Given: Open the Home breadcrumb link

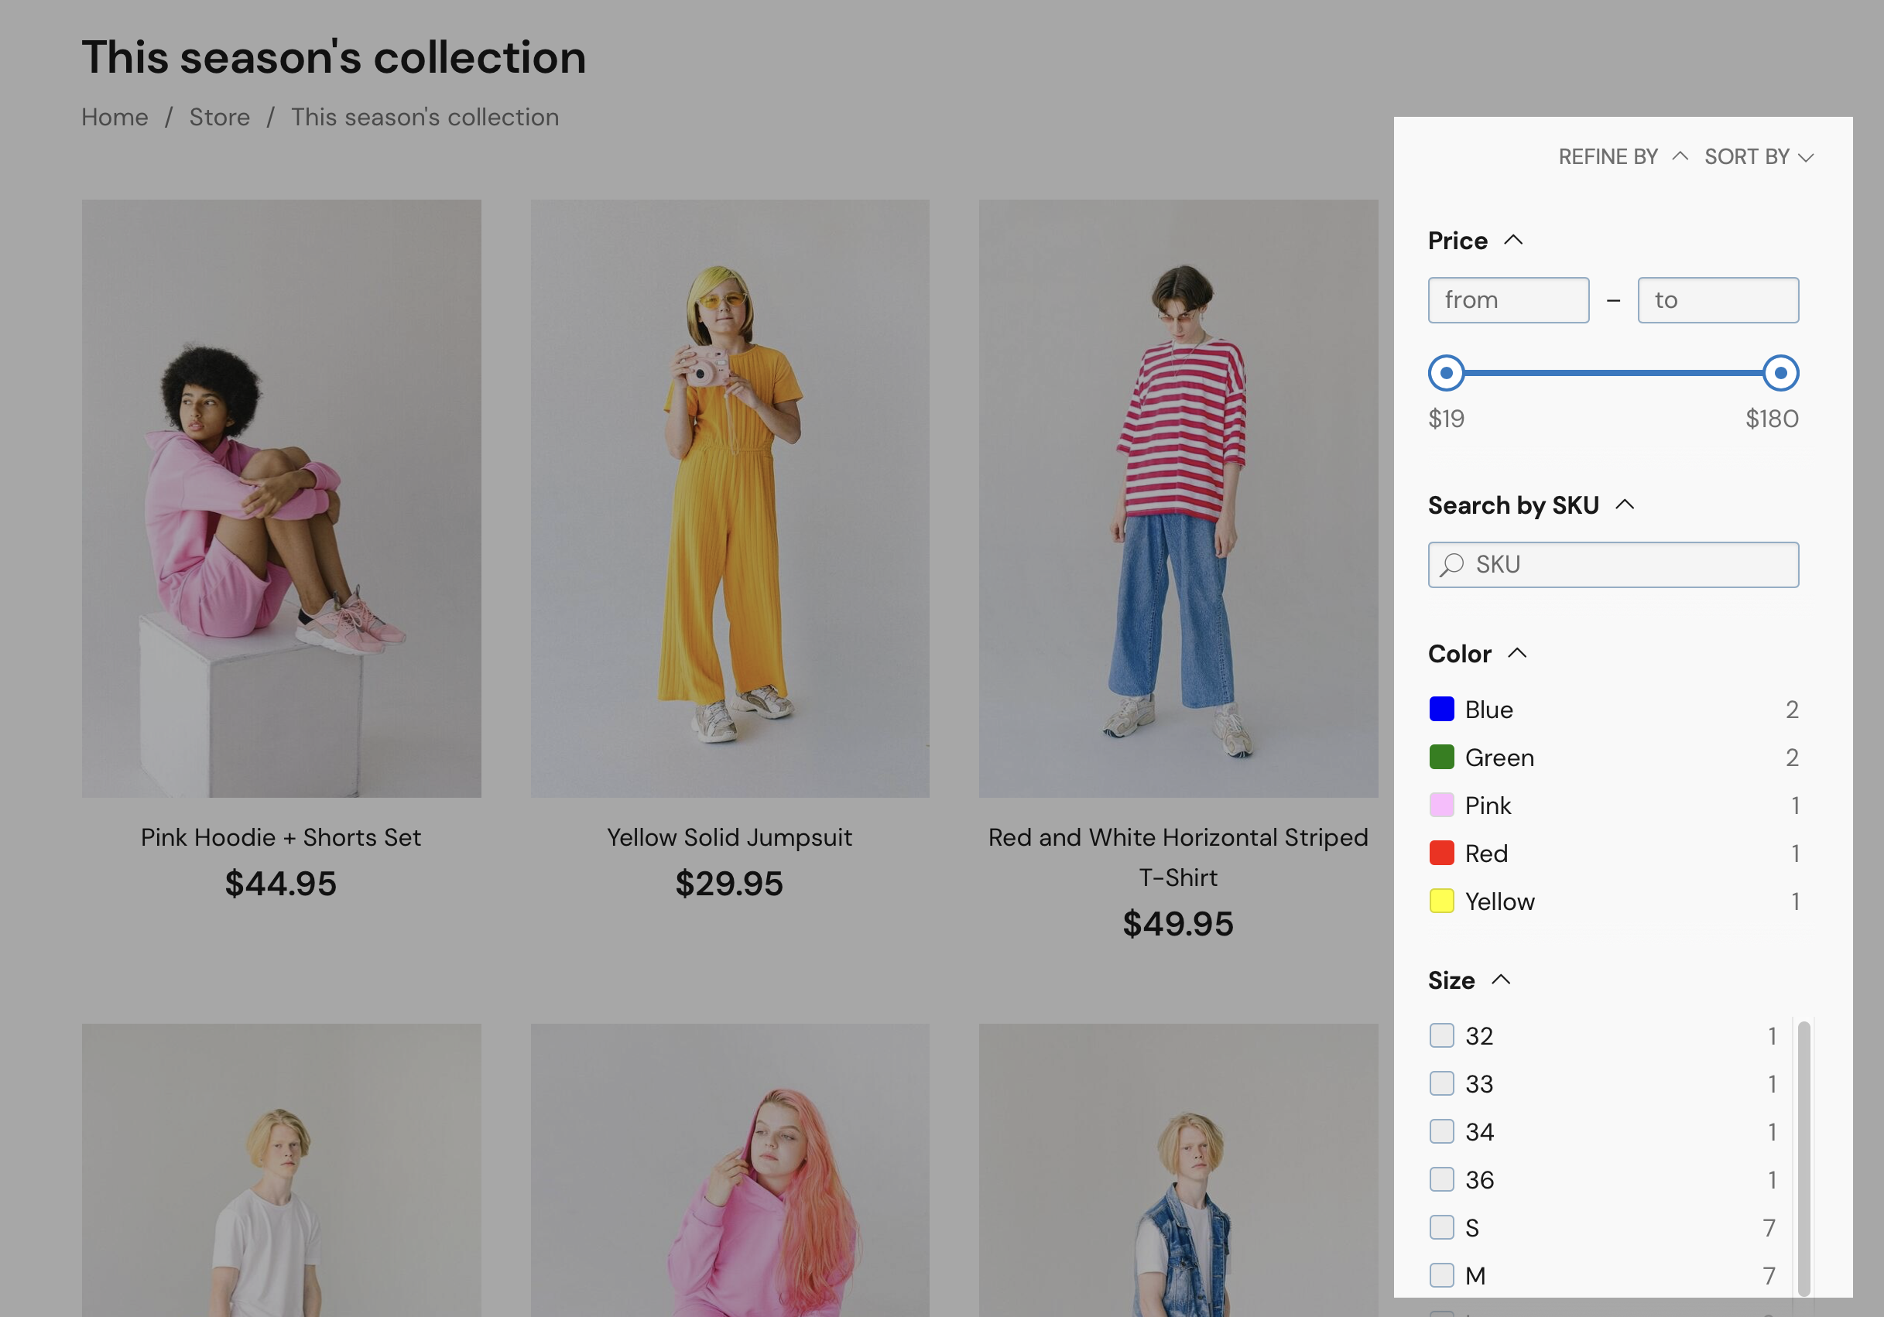Looking at the screenshot, I should point(114,116).
